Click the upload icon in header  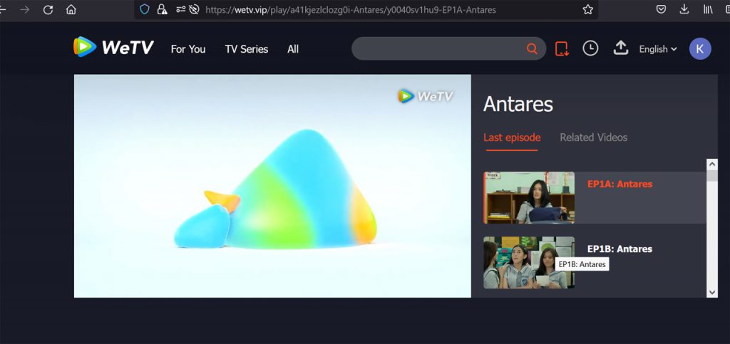tap(621, 48)
